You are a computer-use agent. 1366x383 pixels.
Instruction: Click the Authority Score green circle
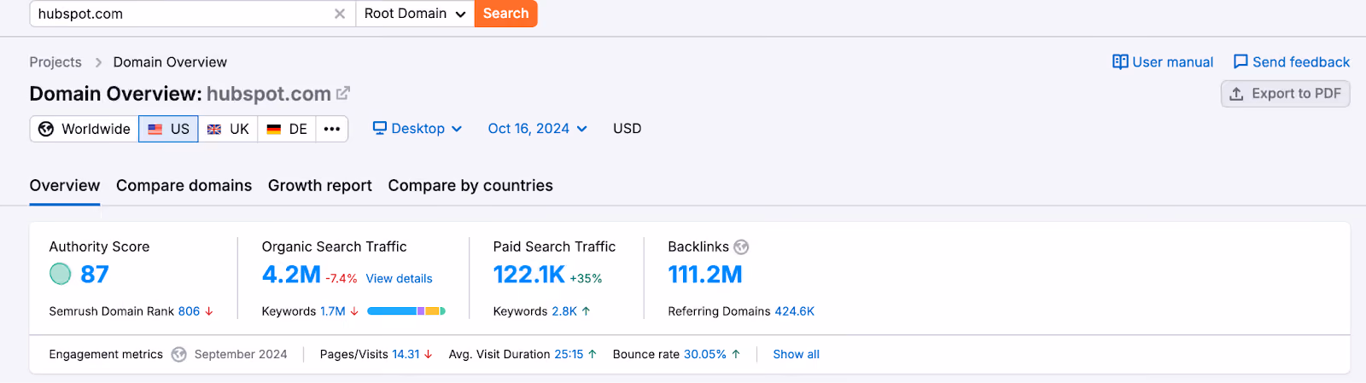click(x=61, y=274)
